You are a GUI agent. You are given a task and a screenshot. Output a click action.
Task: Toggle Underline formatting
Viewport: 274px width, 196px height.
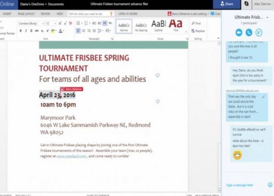(x=31, y=31)
